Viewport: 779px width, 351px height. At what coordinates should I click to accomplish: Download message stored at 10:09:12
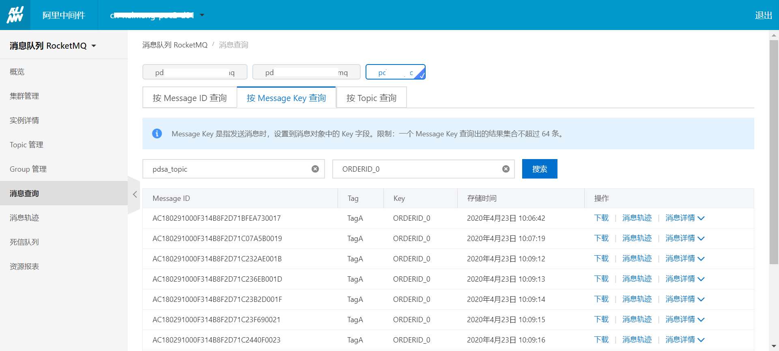coord(601,258)
